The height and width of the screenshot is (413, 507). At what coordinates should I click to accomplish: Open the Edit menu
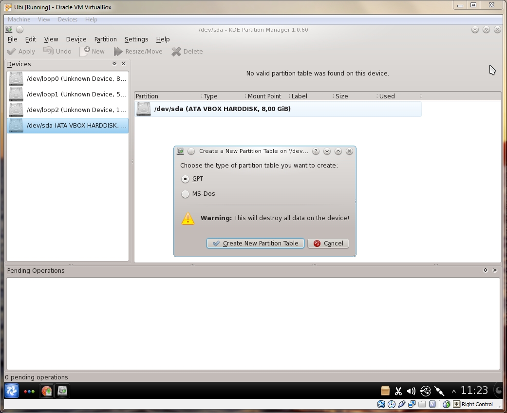31,39
